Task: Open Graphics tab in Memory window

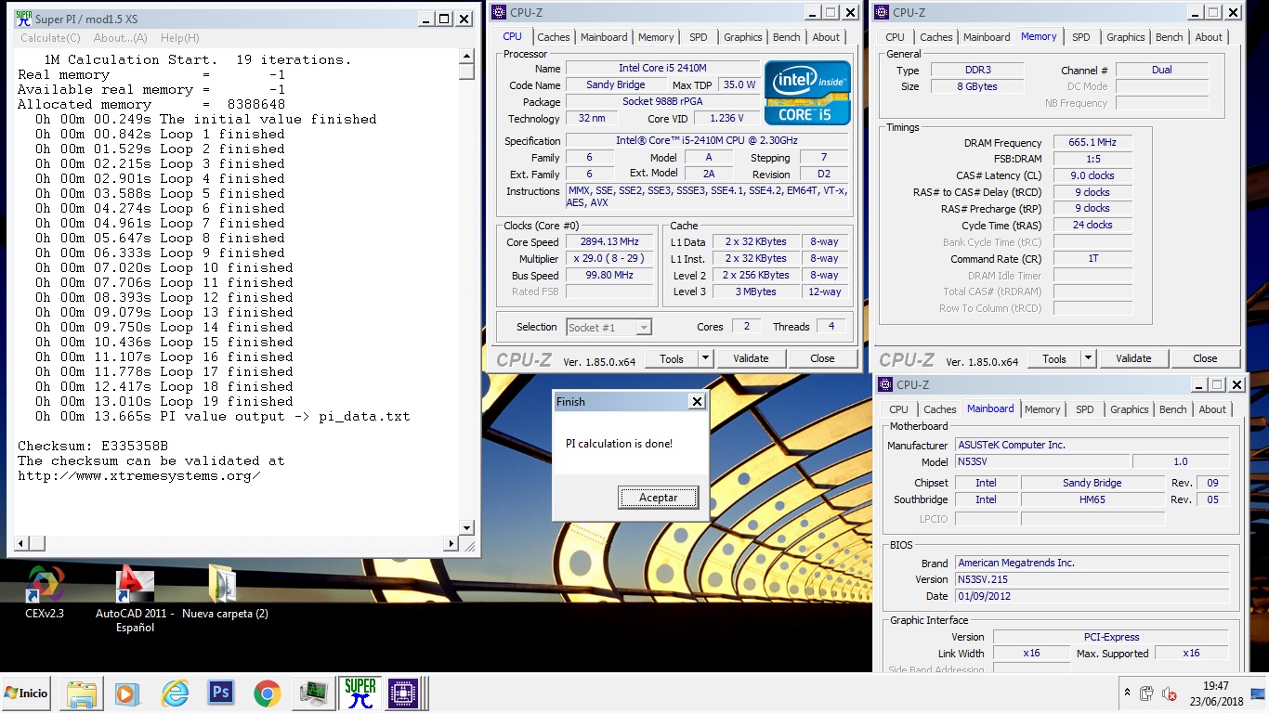Action: click(1126, 37)
